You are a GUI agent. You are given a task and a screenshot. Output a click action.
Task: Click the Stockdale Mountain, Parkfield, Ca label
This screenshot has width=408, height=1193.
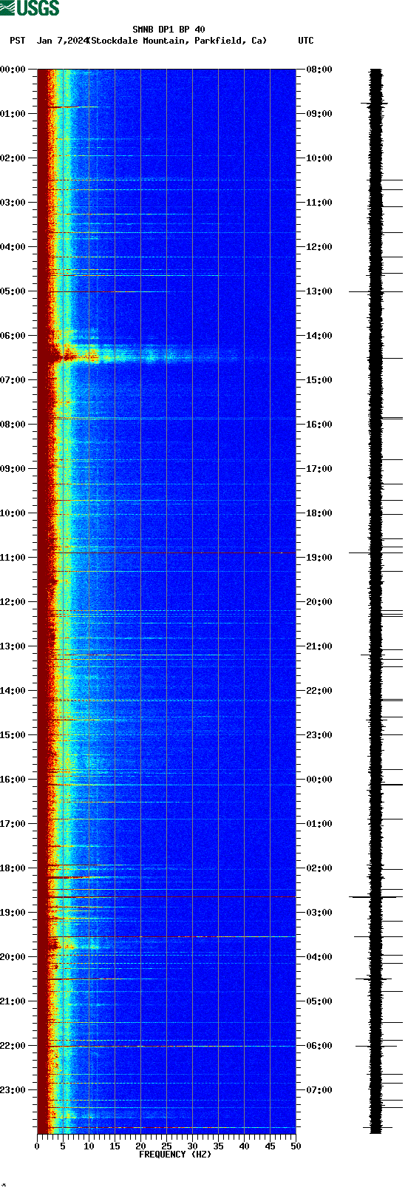[x=177, y=41]
